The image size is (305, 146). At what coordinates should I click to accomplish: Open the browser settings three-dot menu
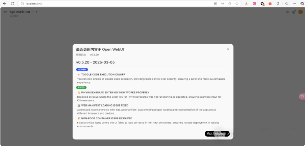tap(295, 3)
